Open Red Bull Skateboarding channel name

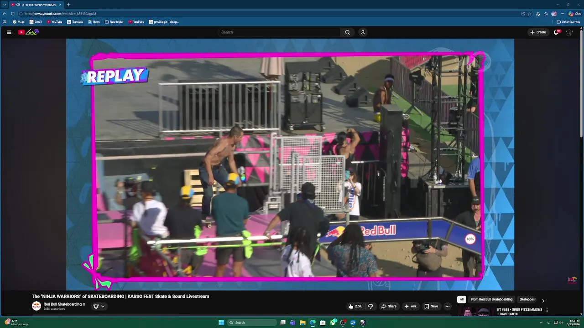pyautogui.click(x=63, y=304)
